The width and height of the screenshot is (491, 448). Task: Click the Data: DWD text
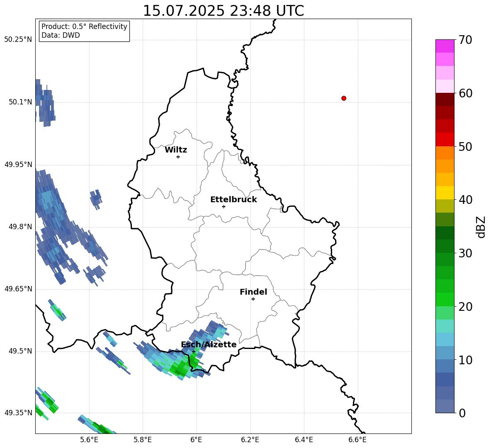[x=61, y=35]
